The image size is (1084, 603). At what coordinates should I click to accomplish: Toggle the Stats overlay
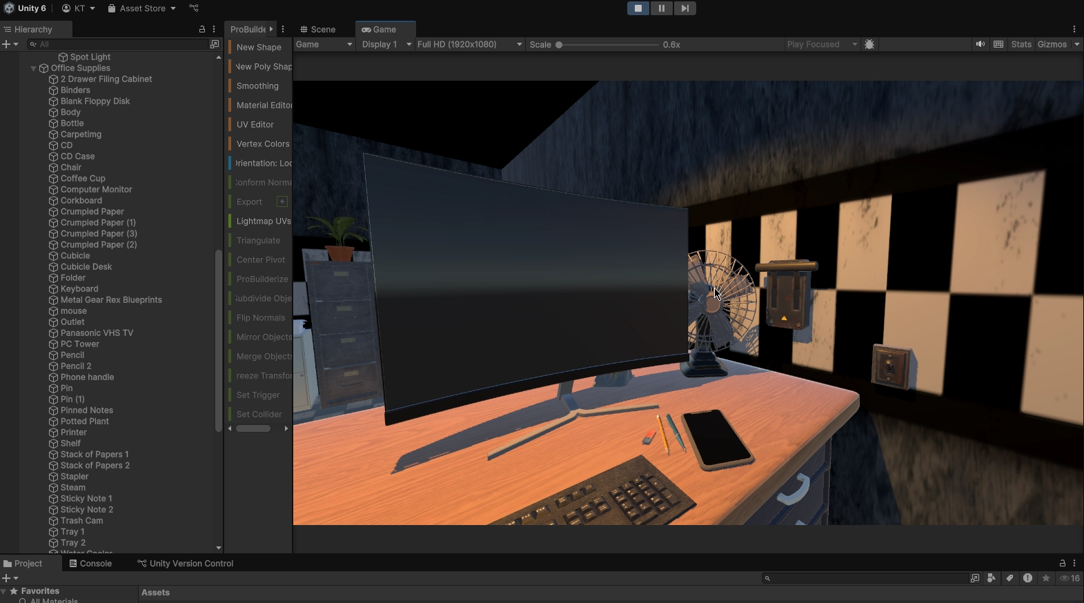click(x=1021, y=44)
